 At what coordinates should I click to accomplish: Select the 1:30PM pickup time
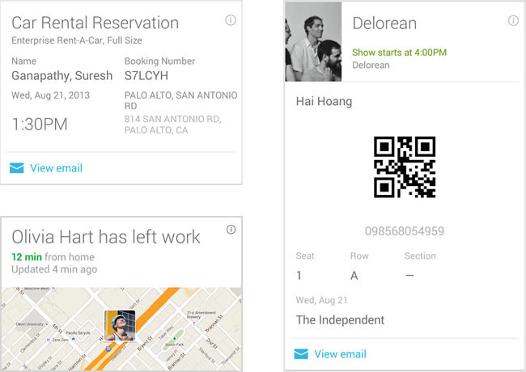click(x=40, y=125)
